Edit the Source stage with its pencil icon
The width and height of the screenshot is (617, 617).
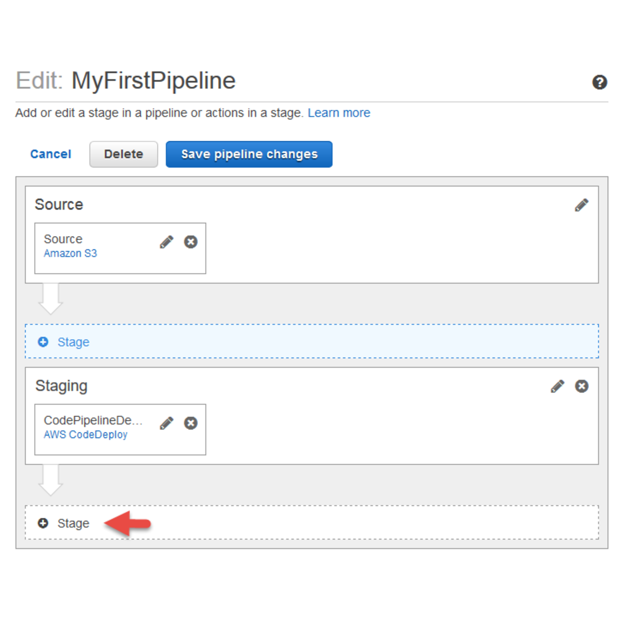coord(581,205)
